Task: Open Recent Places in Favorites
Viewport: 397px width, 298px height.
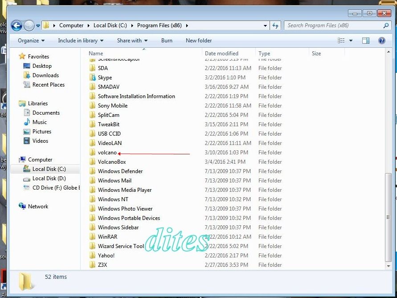Action: (49, 85)
